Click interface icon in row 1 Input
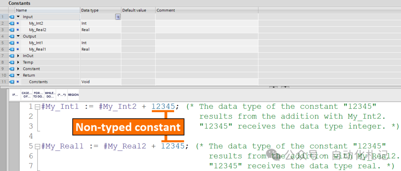The width and height of the screenshot is (401, 171). click(x=12, y=17)
